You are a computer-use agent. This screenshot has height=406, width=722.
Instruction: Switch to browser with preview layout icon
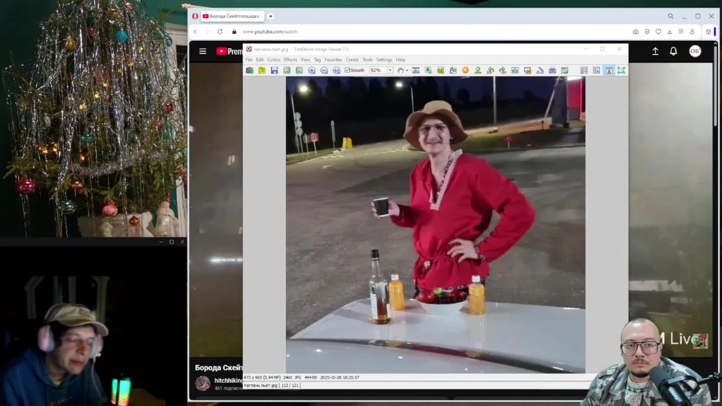coord(596,70)
